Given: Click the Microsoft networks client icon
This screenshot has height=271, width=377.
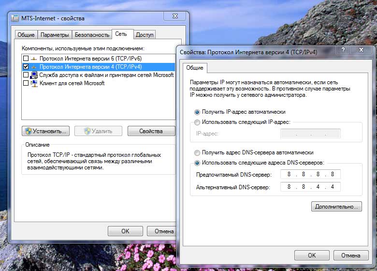Looking at the screenshot, I should pyautogui.click(x=34, y=83).
